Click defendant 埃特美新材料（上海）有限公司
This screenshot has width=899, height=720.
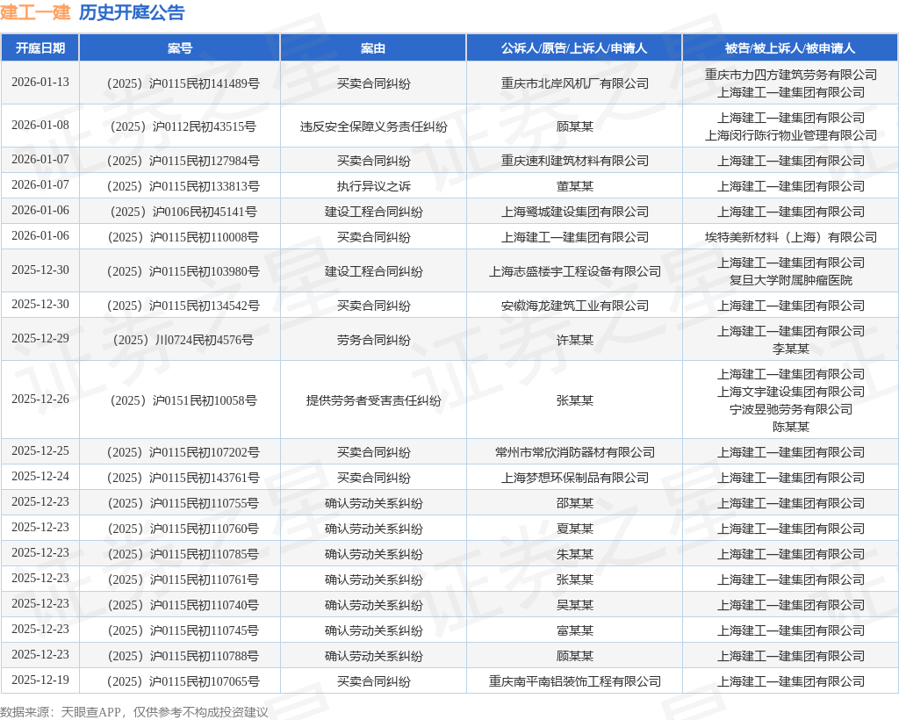point(791,237)
